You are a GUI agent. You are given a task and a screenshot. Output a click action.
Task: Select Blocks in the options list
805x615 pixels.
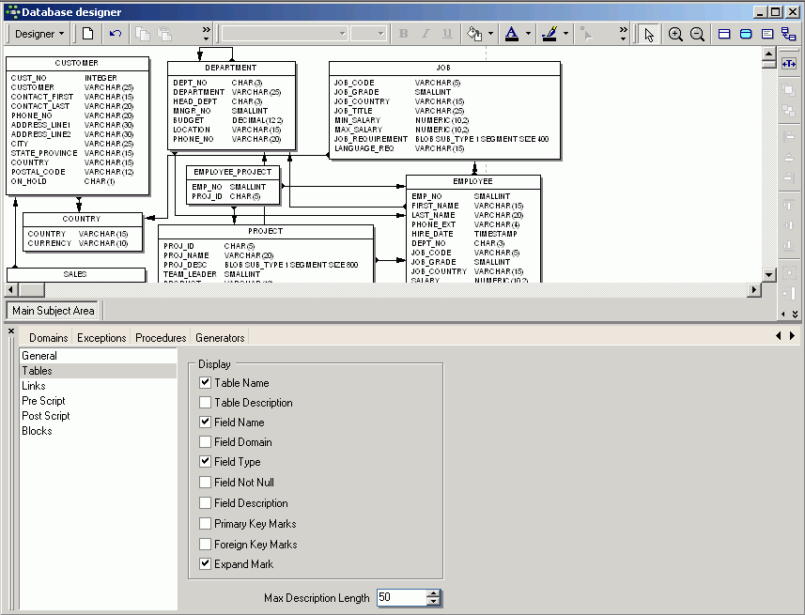tap(98, 431)
